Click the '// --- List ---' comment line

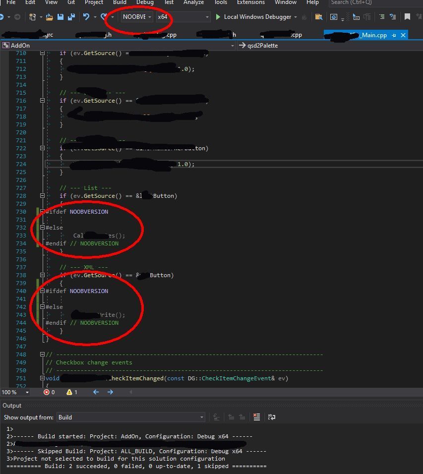point(85,188)
